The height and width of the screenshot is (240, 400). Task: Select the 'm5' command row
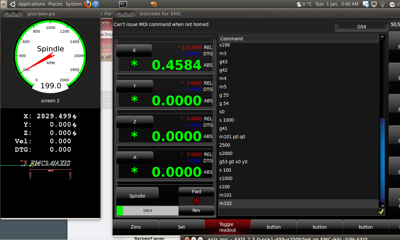coord(299,87)
